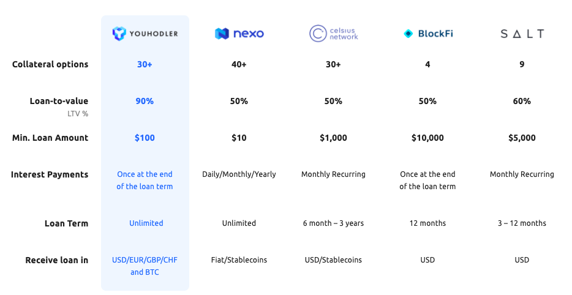
Task: Click USD/EUR/GBP/CHF and BTC text
Action: tap(145, 266)
